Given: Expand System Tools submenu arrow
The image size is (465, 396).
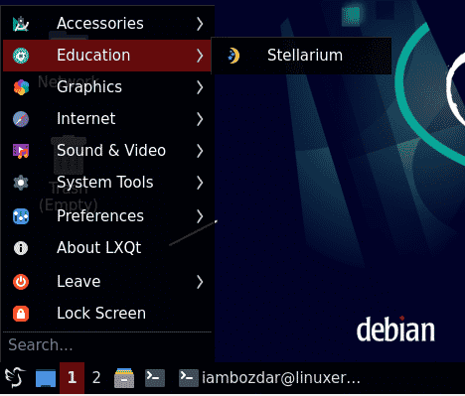Looking at the screenshot, I should (200, 183).
